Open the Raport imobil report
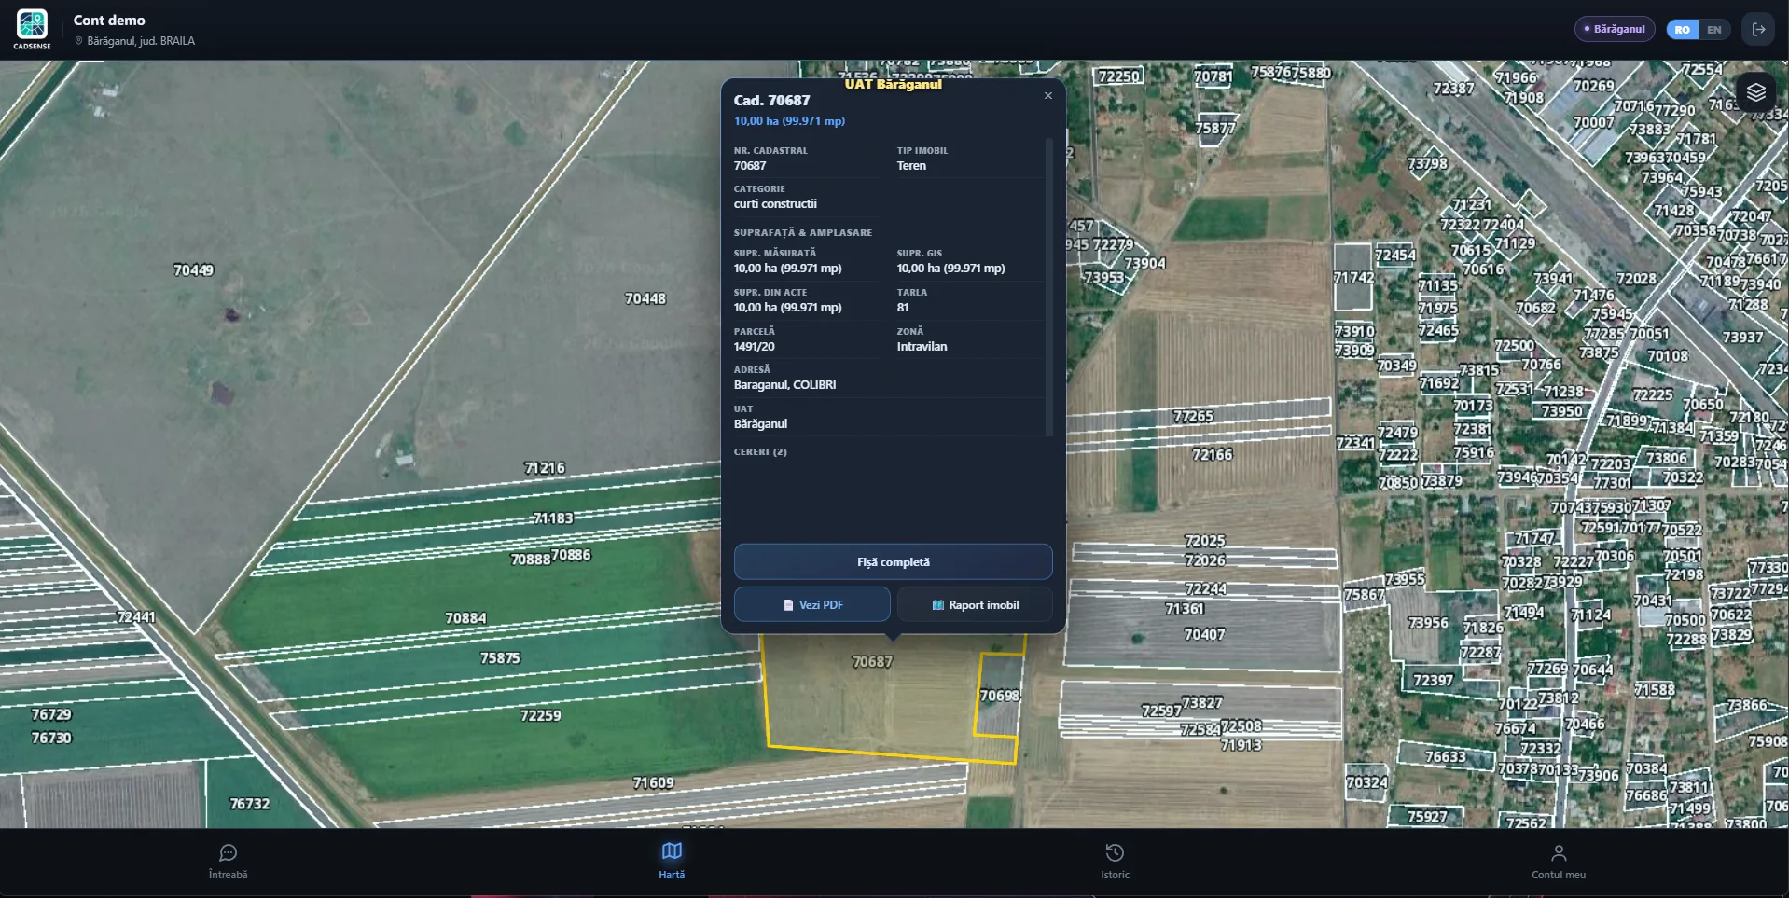Image resolution: width=1789 pixels, height=898 pixels. click(x=975, y=604)
